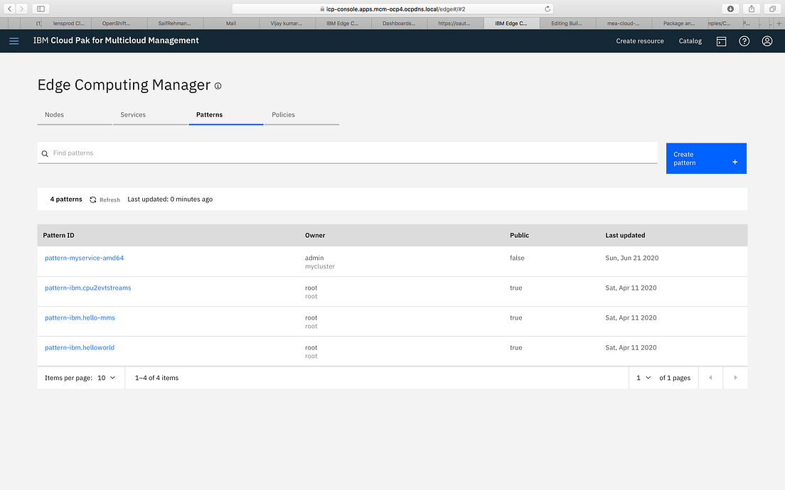Sort the table by Last updated column
The height and width of the screenshot is (490, 785).
point(624,235)
